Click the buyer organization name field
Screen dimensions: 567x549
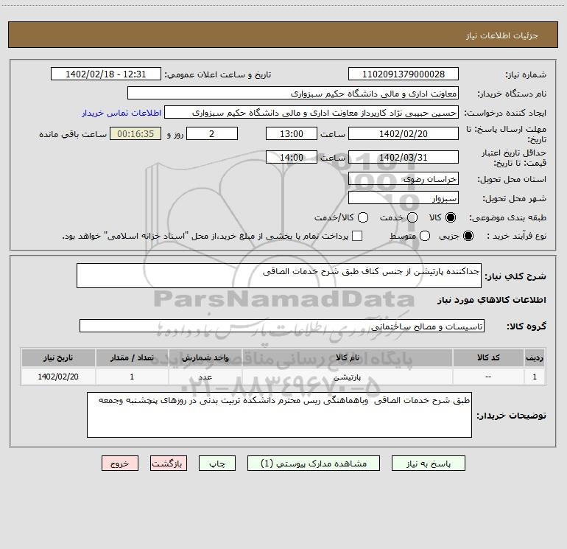click(293, 94)
